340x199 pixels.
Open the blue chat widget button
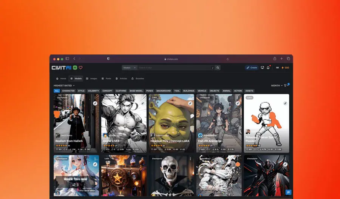pos(288,192)
